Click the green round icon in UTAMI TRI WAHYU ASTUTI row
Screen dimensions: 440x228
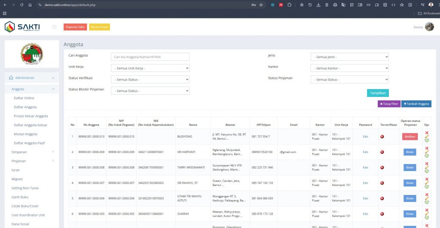[427, 202]
